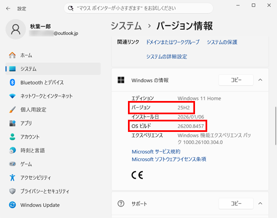
Task: Open ネットワークとインターネット settings
Action: pos(53,96)
